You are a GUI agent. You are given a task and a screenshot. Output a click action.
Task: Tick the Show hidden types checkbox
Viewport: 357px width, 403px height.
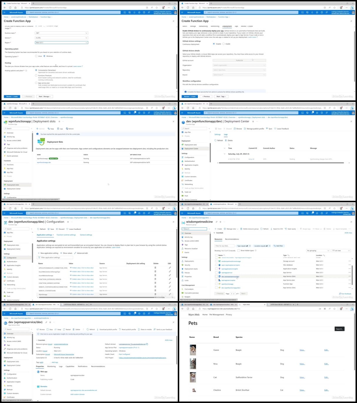pos(239,251)
